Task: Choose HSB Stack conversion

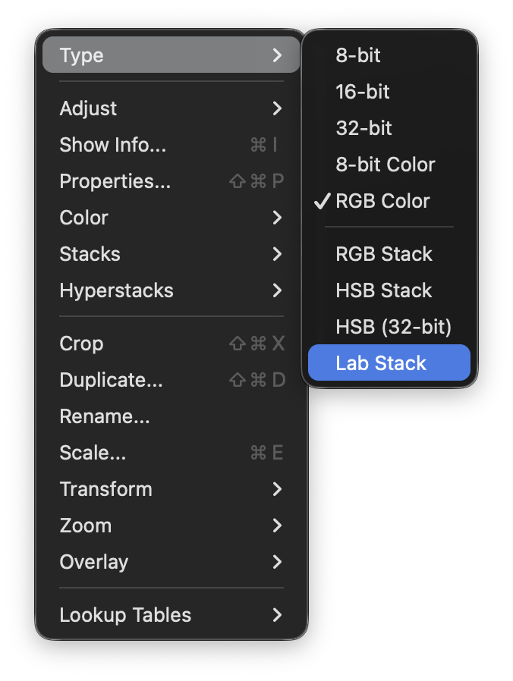Action: point(384,290)
